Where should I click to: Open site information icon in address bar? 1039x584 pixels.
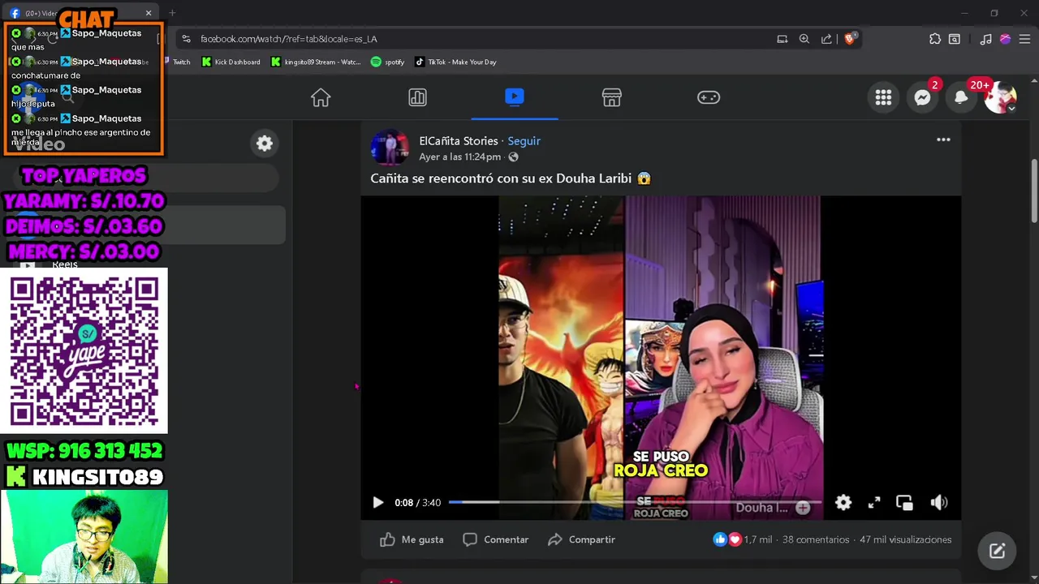pos(186,39)
